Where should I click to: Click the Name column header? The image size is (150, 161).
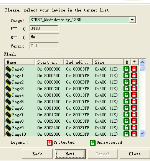(20, 62)
